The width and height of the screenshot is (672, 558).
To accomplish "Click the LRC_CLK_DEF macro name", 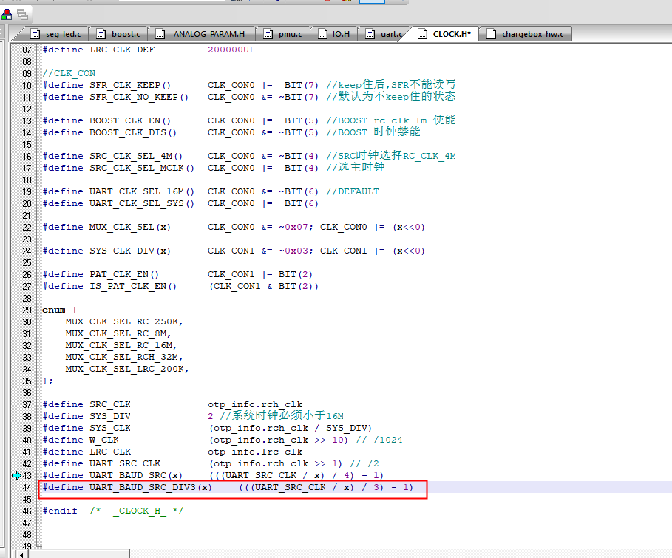I will (x=122, y=50).
